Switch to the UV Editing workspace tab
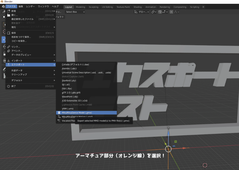The width and height of the screenshot is (239, 170). pyautogui.click(x=107, y=7)
